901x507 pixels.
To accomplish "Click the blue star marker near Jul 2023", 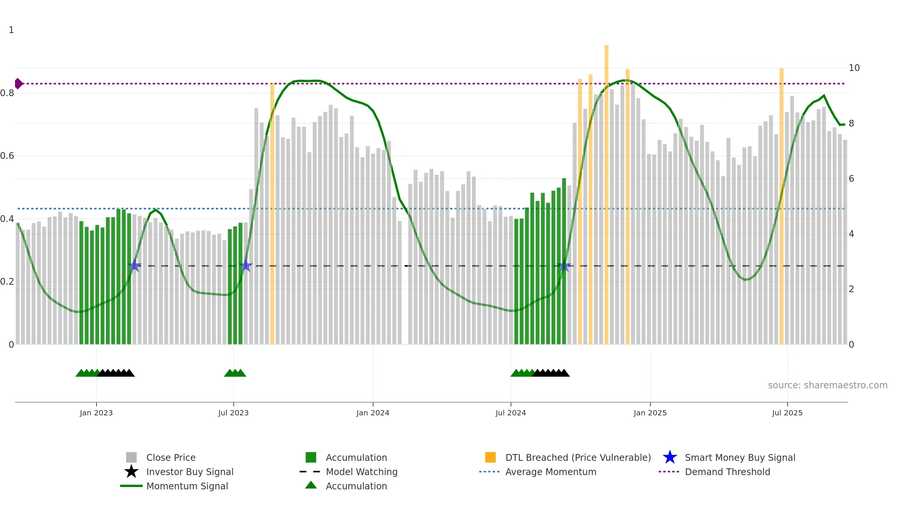I will pyautogui.click(x=246, y=266).
